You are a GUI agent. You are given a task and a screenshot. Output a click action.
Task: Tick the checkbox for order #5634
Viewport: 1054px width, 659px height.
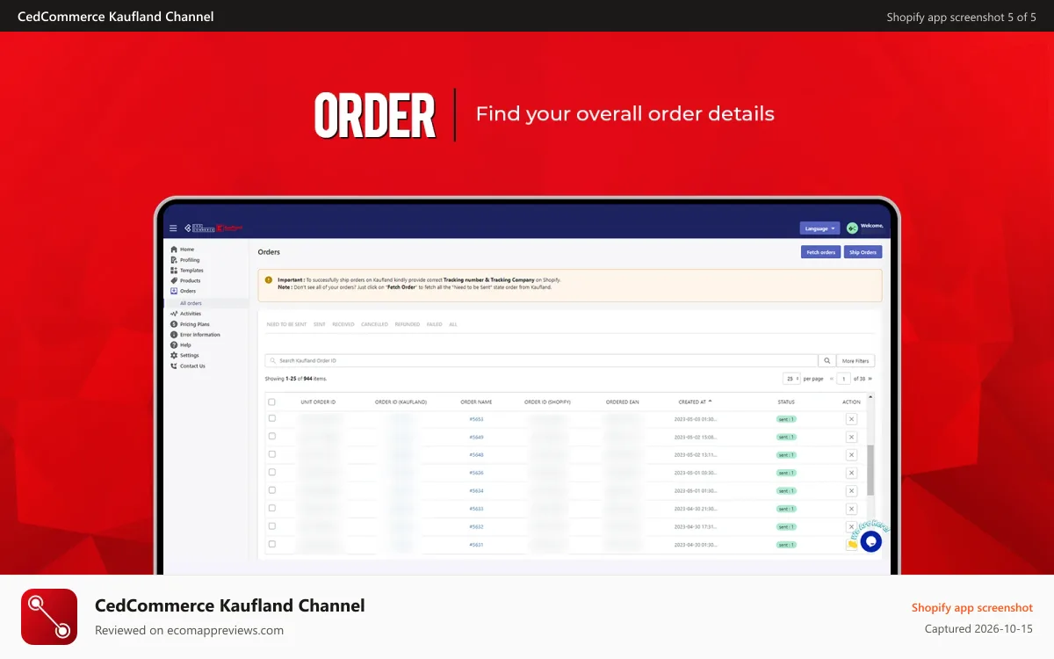[272, 490]
